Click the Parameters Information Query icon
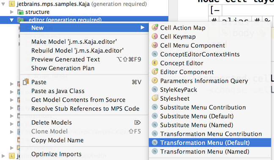Image resolution: width=274 pixels, height=160 pixels. tap(155, 81)
